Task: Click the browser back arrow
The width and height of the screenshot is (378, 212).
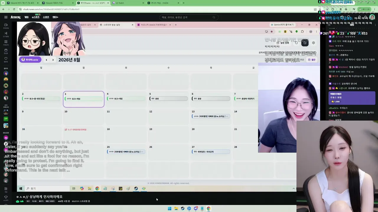Action: tap(3, 9)
